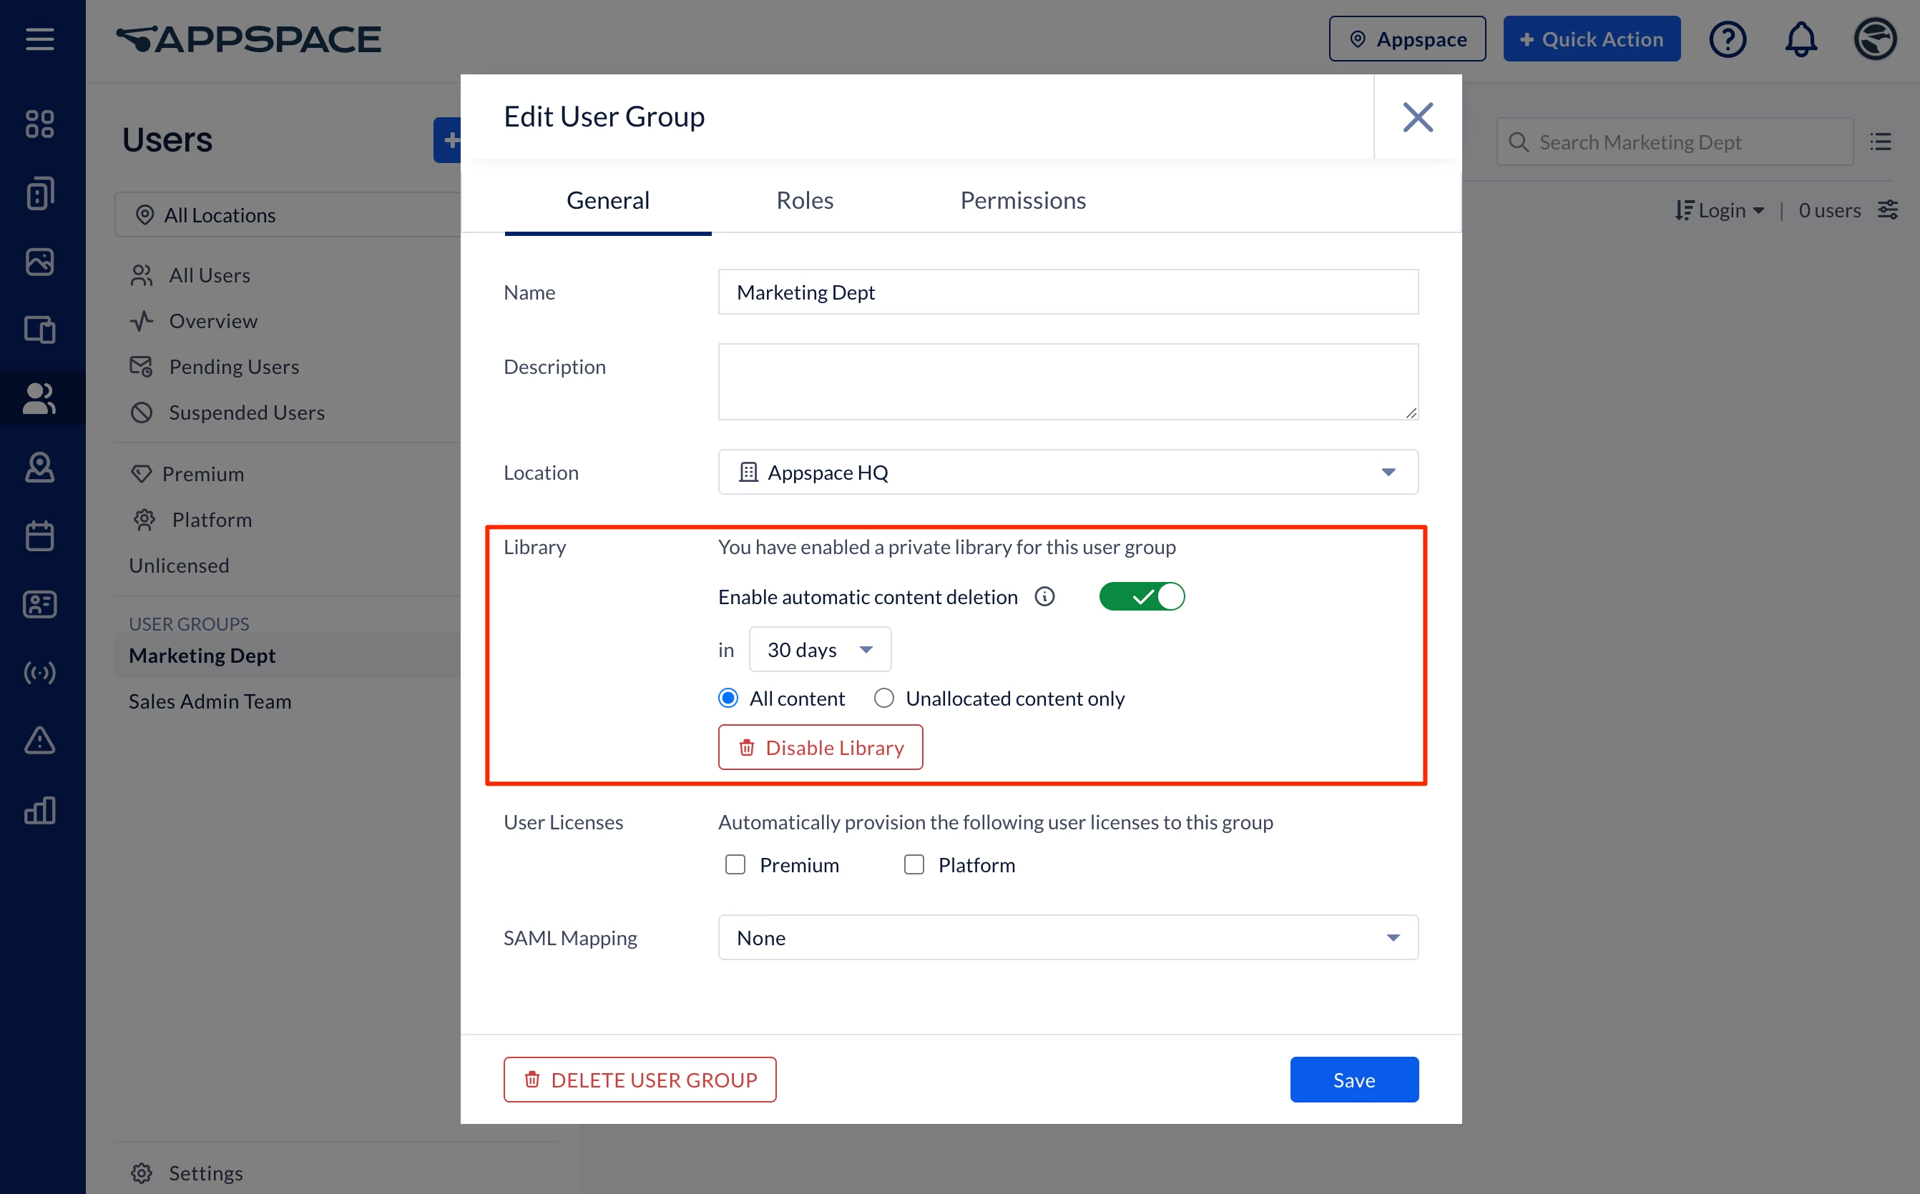Open the notifications bell
Image resolution: width=1920 pixels, height=1194 pixels.
pos(1801,39)
